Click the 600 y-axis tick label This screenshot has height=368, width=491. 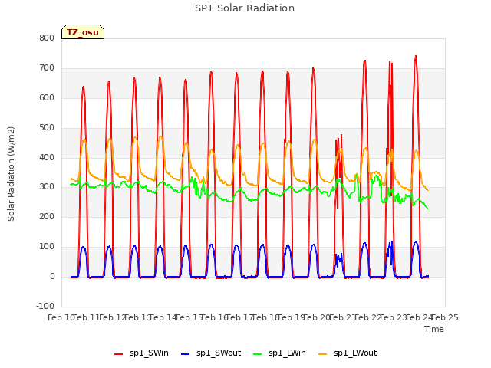click(x=47, y=98)
